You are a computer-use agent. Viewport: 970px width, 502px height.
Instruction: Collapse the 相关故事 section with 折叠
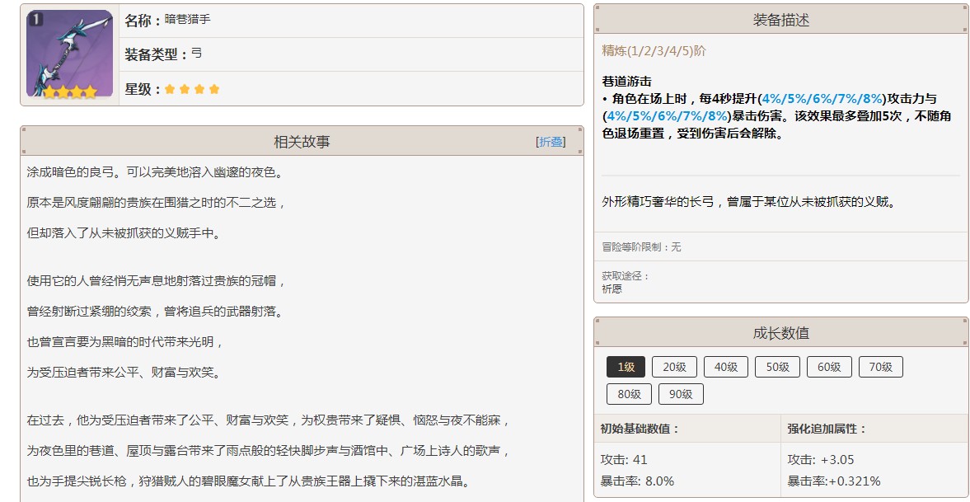click(551, 142)
